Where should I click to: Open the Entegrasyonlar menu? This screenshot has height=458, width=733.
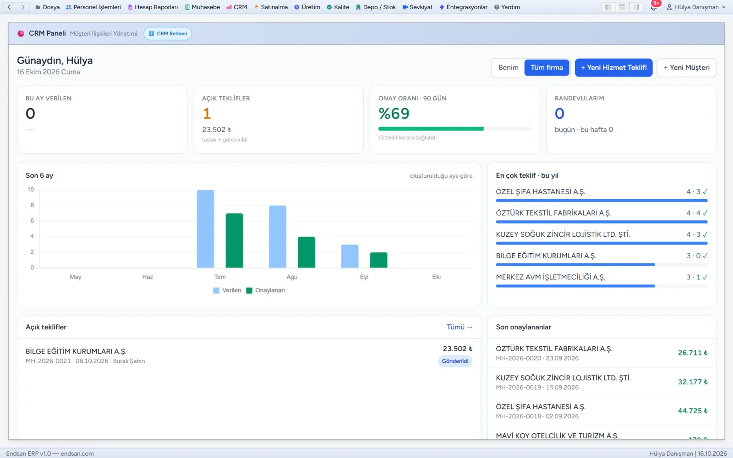pyautogui.click(x=463, y=7)
